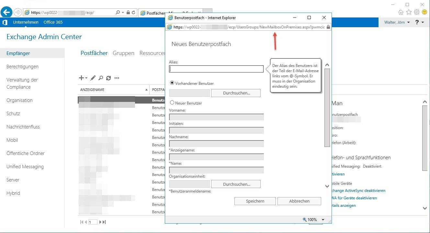This screenshot has width=430, height=233.
Task: Click the Speichern button
Action: (x=255, y=201)
